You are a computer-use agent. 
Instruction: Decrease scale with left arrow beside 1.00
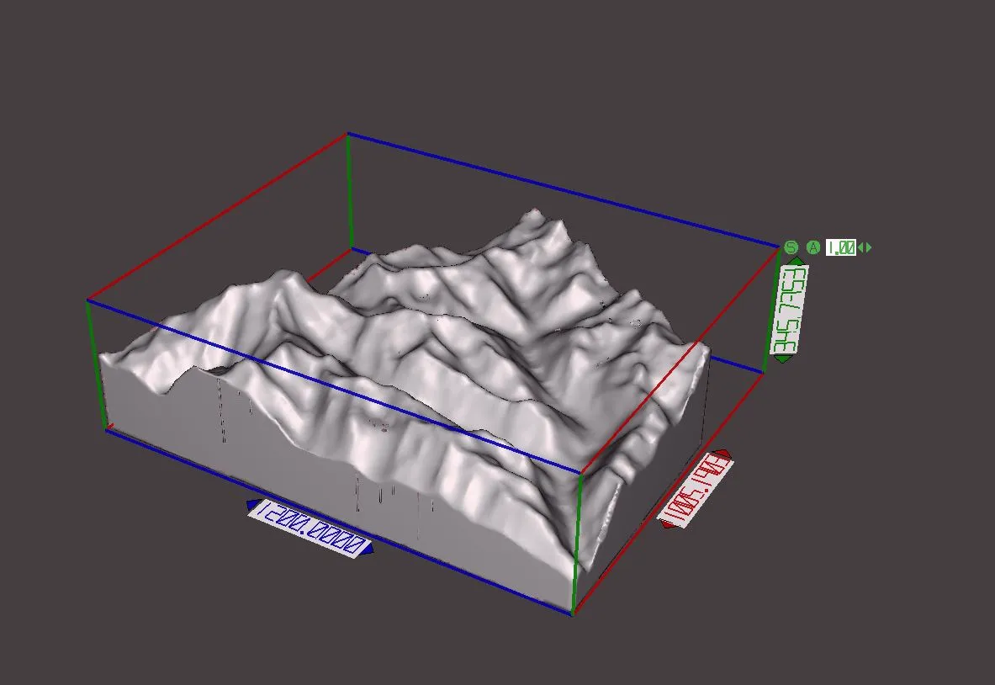[860, 247]
